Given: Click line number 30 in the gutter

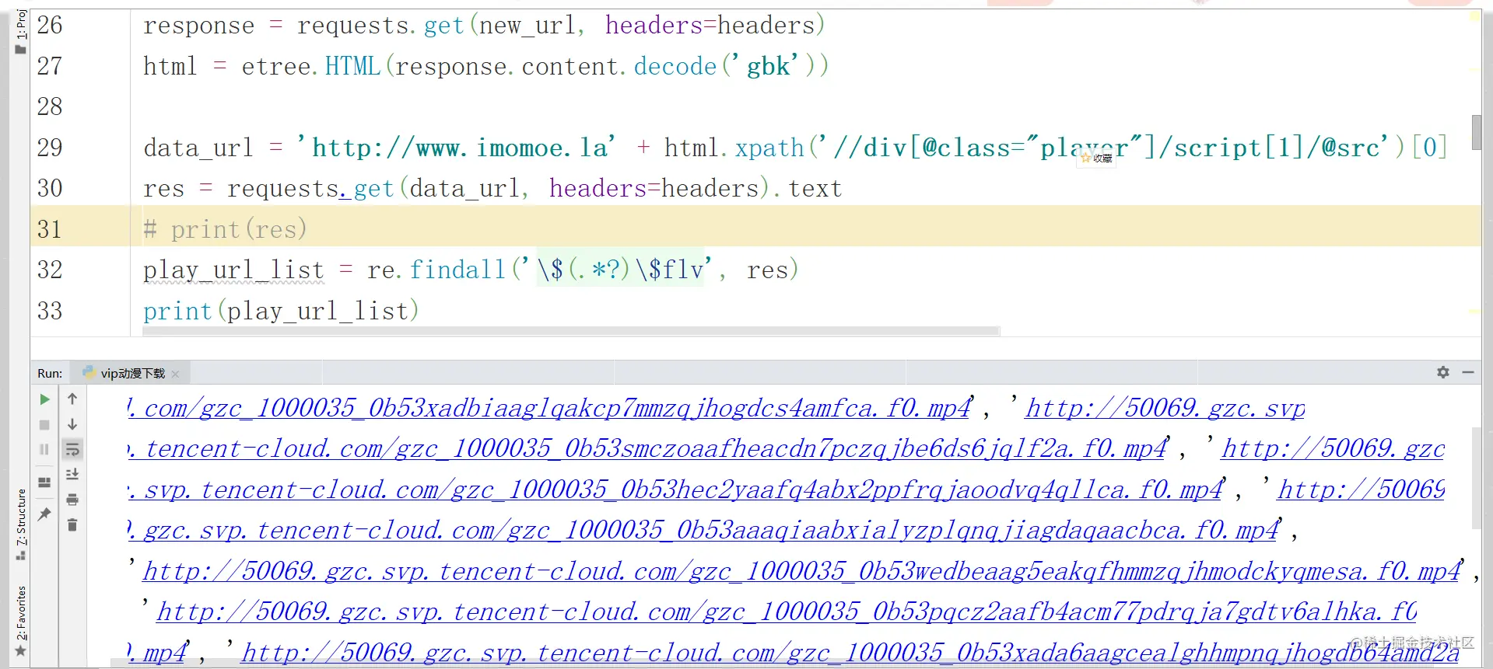Looking at the screenshot, I should pyautogui.click(x=50, y=188).
